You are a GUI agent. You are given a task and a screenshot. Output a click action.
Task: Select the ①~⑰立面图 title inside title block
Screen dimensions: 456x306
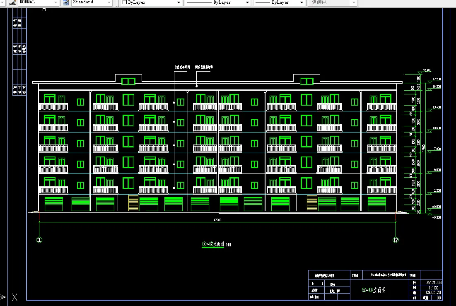point(374,290)
